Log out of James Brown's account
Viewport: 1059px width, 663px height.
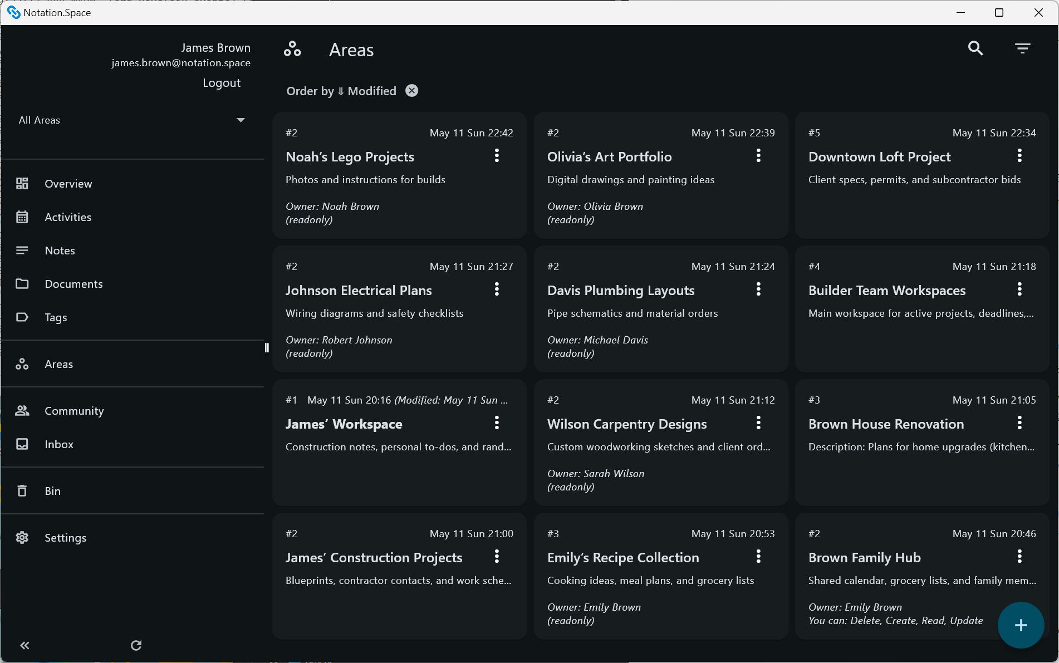click(221, 82)
